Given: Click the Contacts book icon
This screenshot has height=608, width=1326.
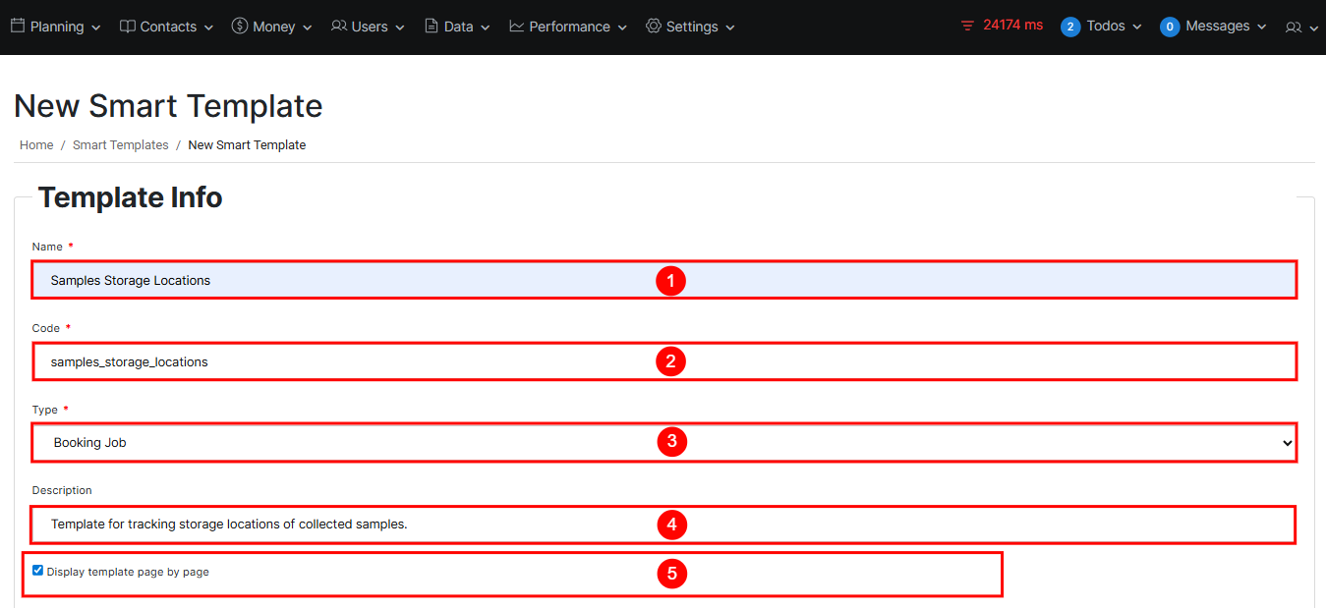Looking at the screenshot, I should point(128,27).
